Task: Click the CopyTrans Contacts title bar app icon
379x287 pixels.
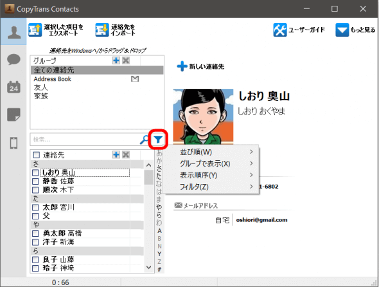Action: (10, 9)
